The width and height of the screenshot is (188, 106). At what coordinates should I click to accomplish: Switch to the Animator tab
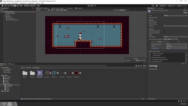pyautogui.click(x=70, y=8)
